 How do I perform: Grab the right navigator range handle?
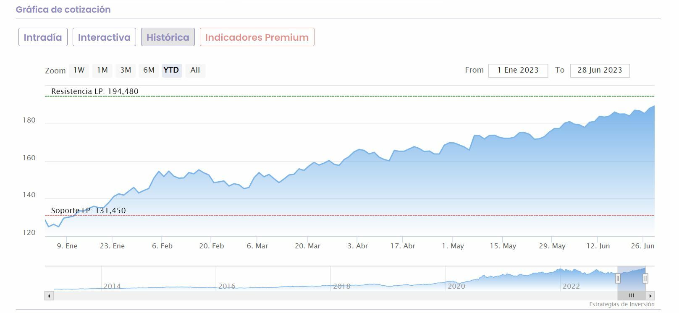(x=645, y=278)
